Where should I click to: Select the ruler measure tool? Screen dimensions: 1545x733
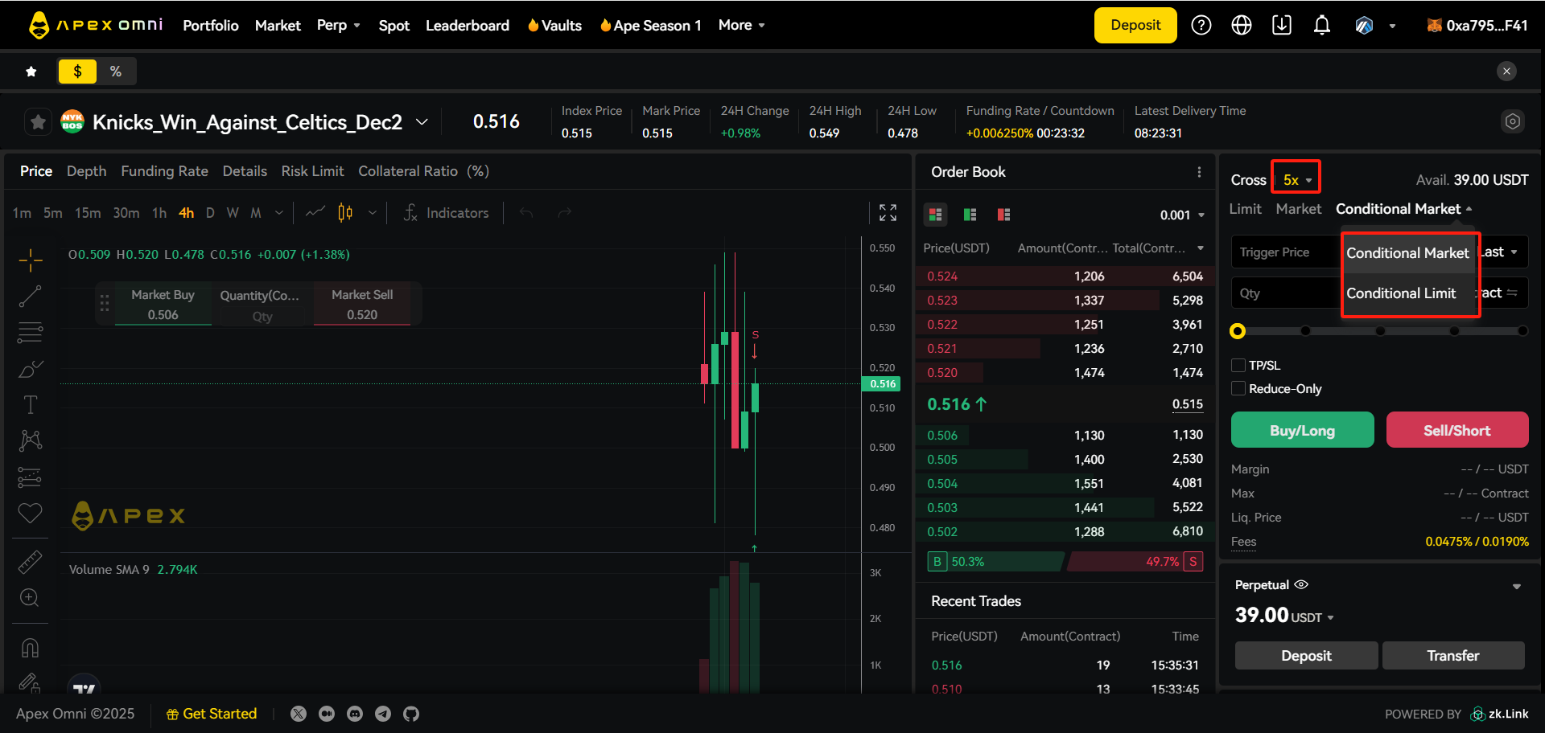(x=30, y=562)
